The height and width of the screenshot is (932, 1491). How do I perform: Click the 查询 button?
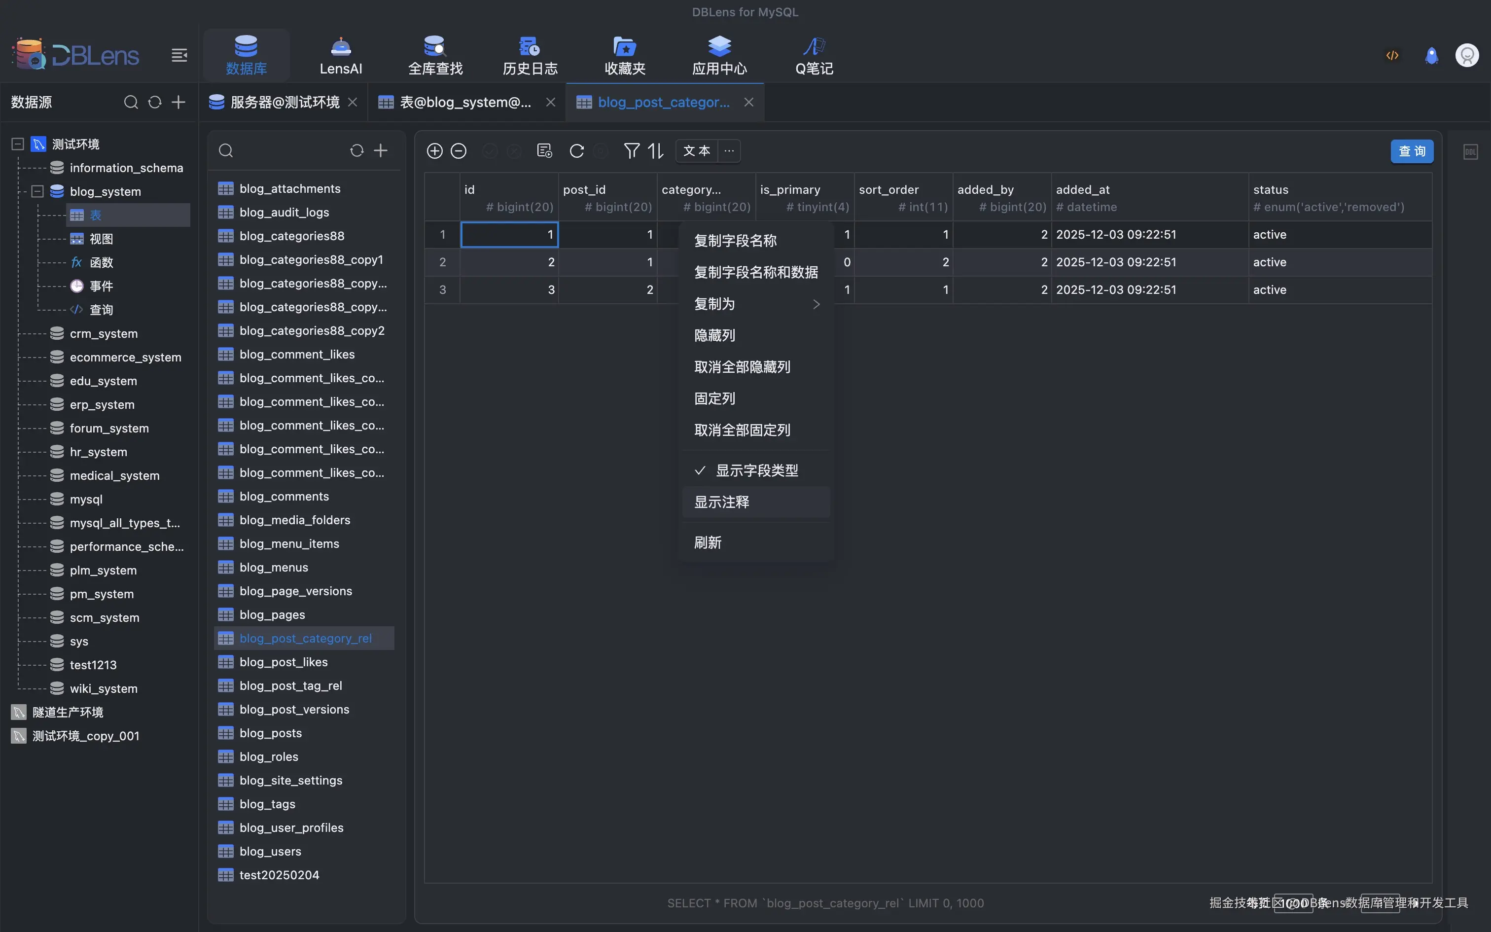pyautogui.click(x=1412, y=151)
